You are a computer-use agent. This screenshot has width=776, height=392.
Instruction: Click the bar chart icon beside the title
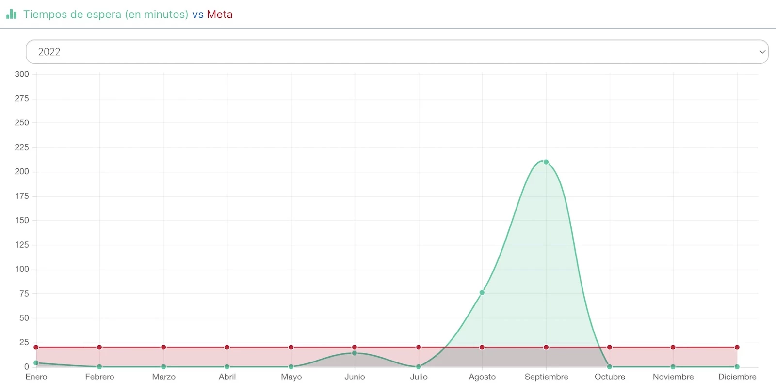click(11, 14)
